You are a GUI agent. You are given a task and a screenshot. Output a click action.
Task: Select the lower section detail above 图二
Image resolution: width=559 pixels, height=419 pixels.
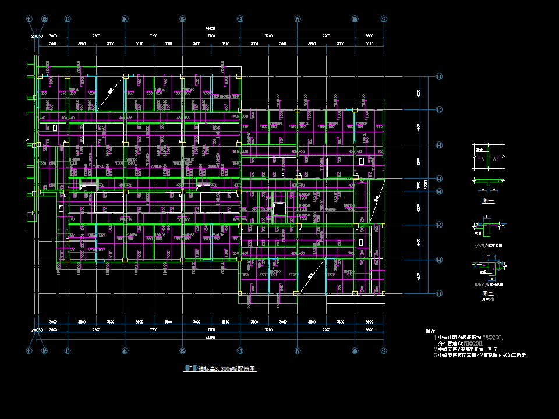click(x=490, y=268)
